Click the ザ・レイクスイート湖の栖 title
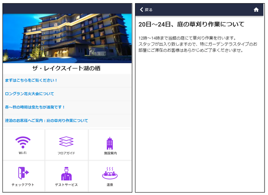 [x=66, y=69]
